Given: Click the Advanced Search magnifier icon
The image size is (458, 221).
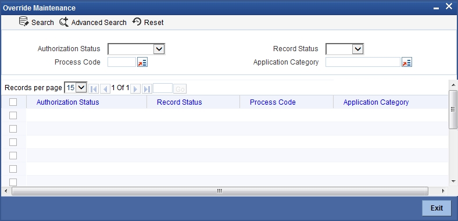Looking at the screenshot, I should (64, 22).
